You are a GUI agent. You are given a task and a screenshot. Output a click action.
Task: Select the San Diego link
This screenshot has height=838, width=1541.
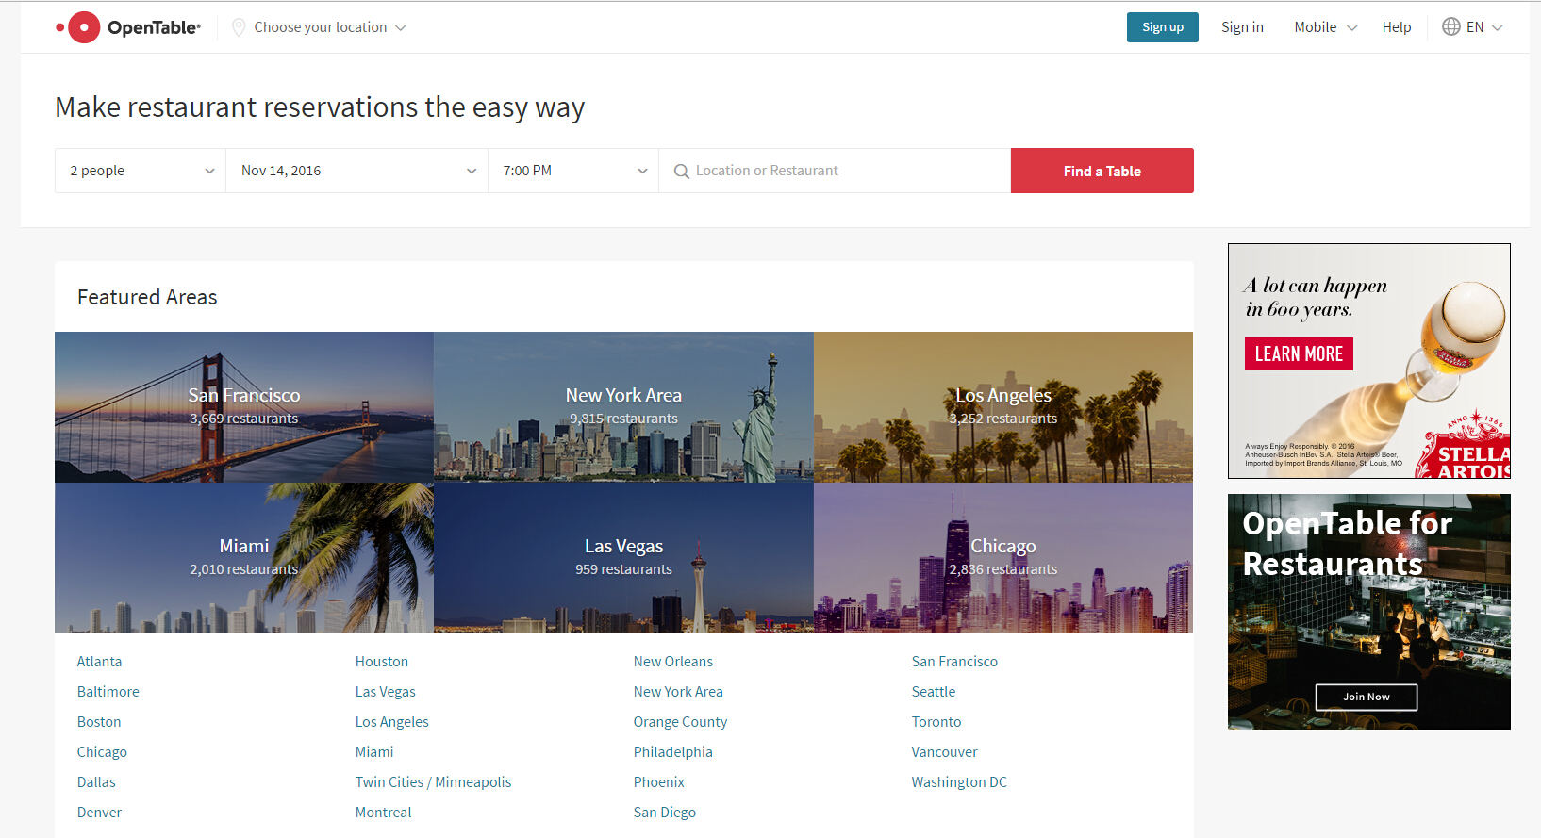[665, 813]
